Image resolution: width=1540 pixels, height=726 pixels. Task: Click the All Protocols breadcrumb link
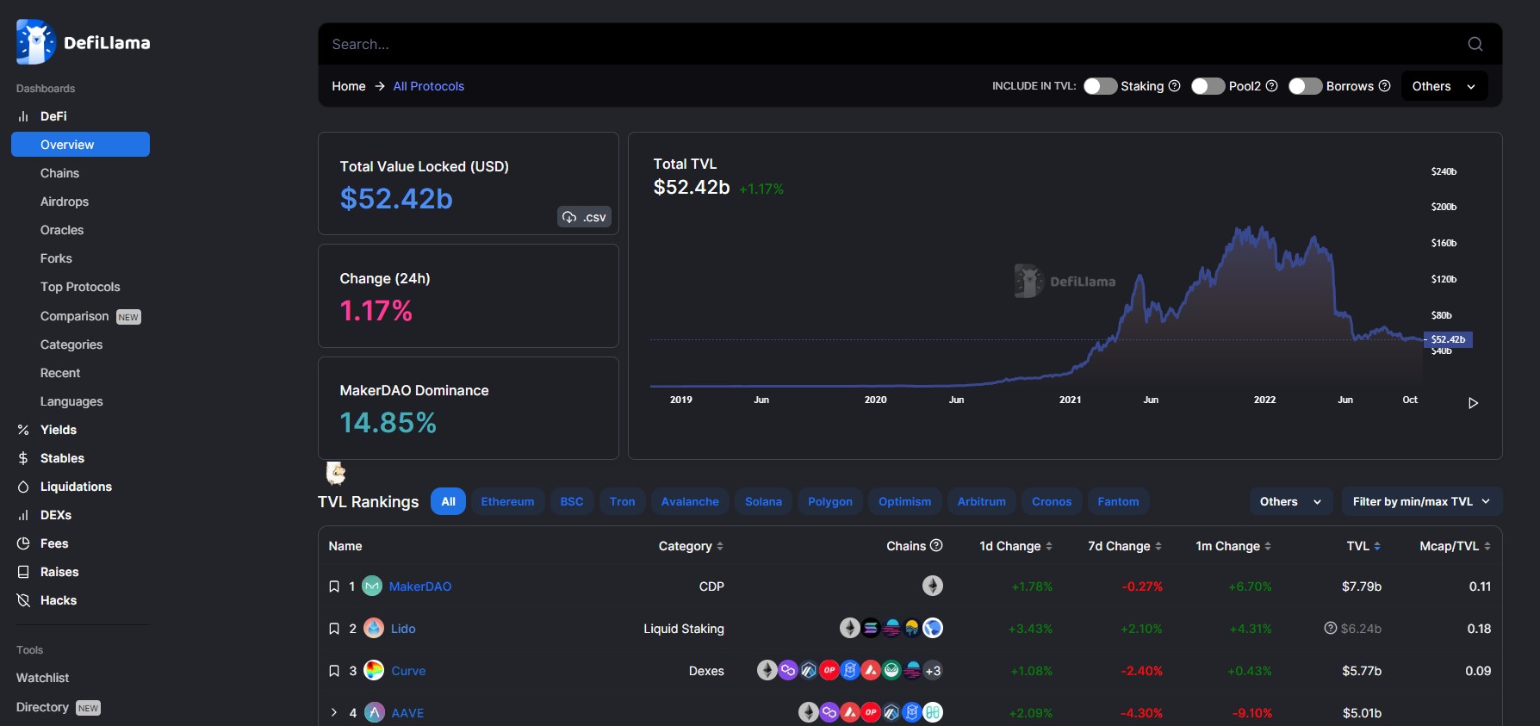(x=429, y=86)
